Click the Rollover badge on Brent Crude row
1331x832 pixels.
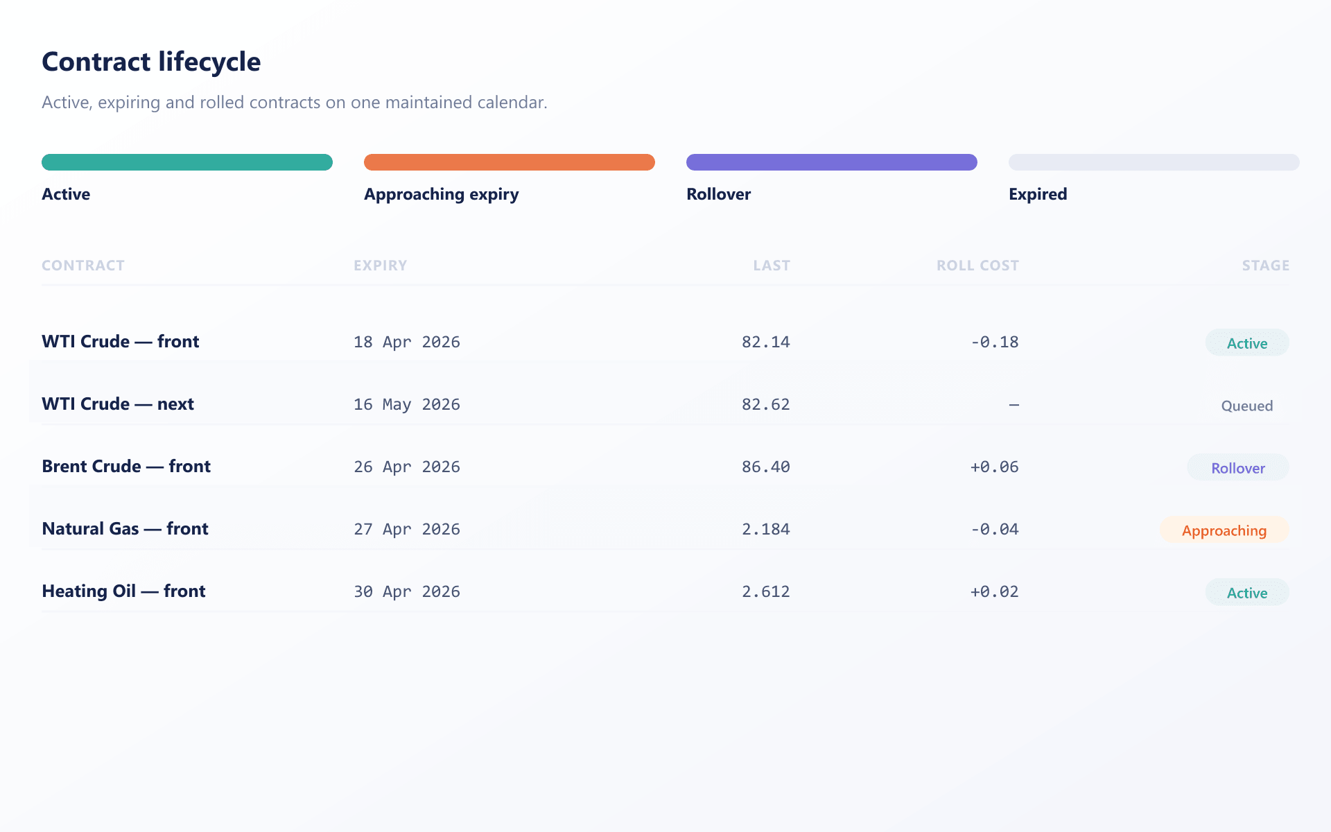point(1238,467)
